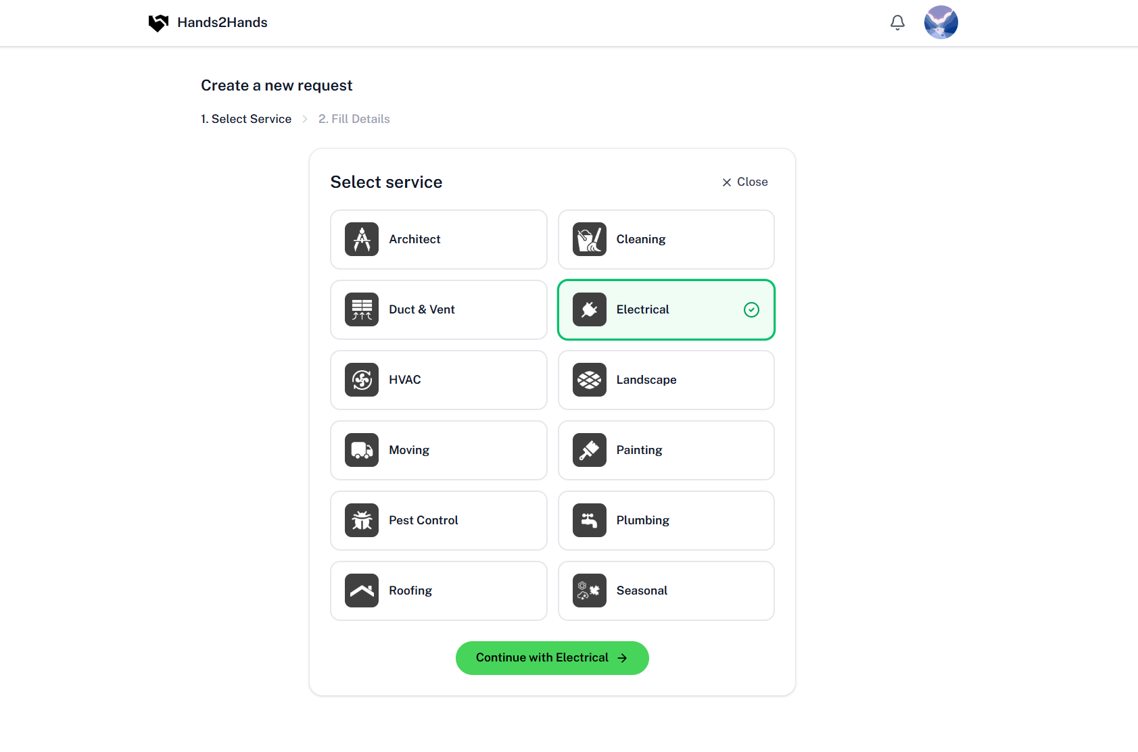Go to step 2. Fill Details
Screen dimensions: 1138x752
354,119
